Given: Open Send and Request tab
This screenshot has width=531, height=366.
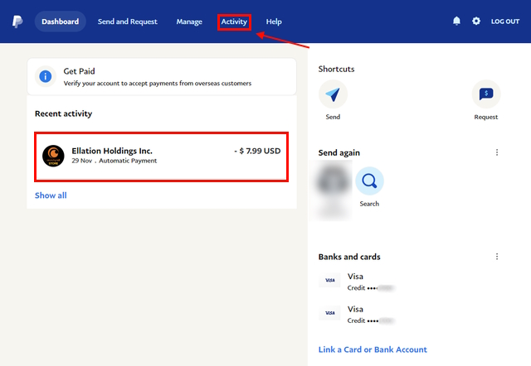Looking at the screenshot, I should [128, 22].
